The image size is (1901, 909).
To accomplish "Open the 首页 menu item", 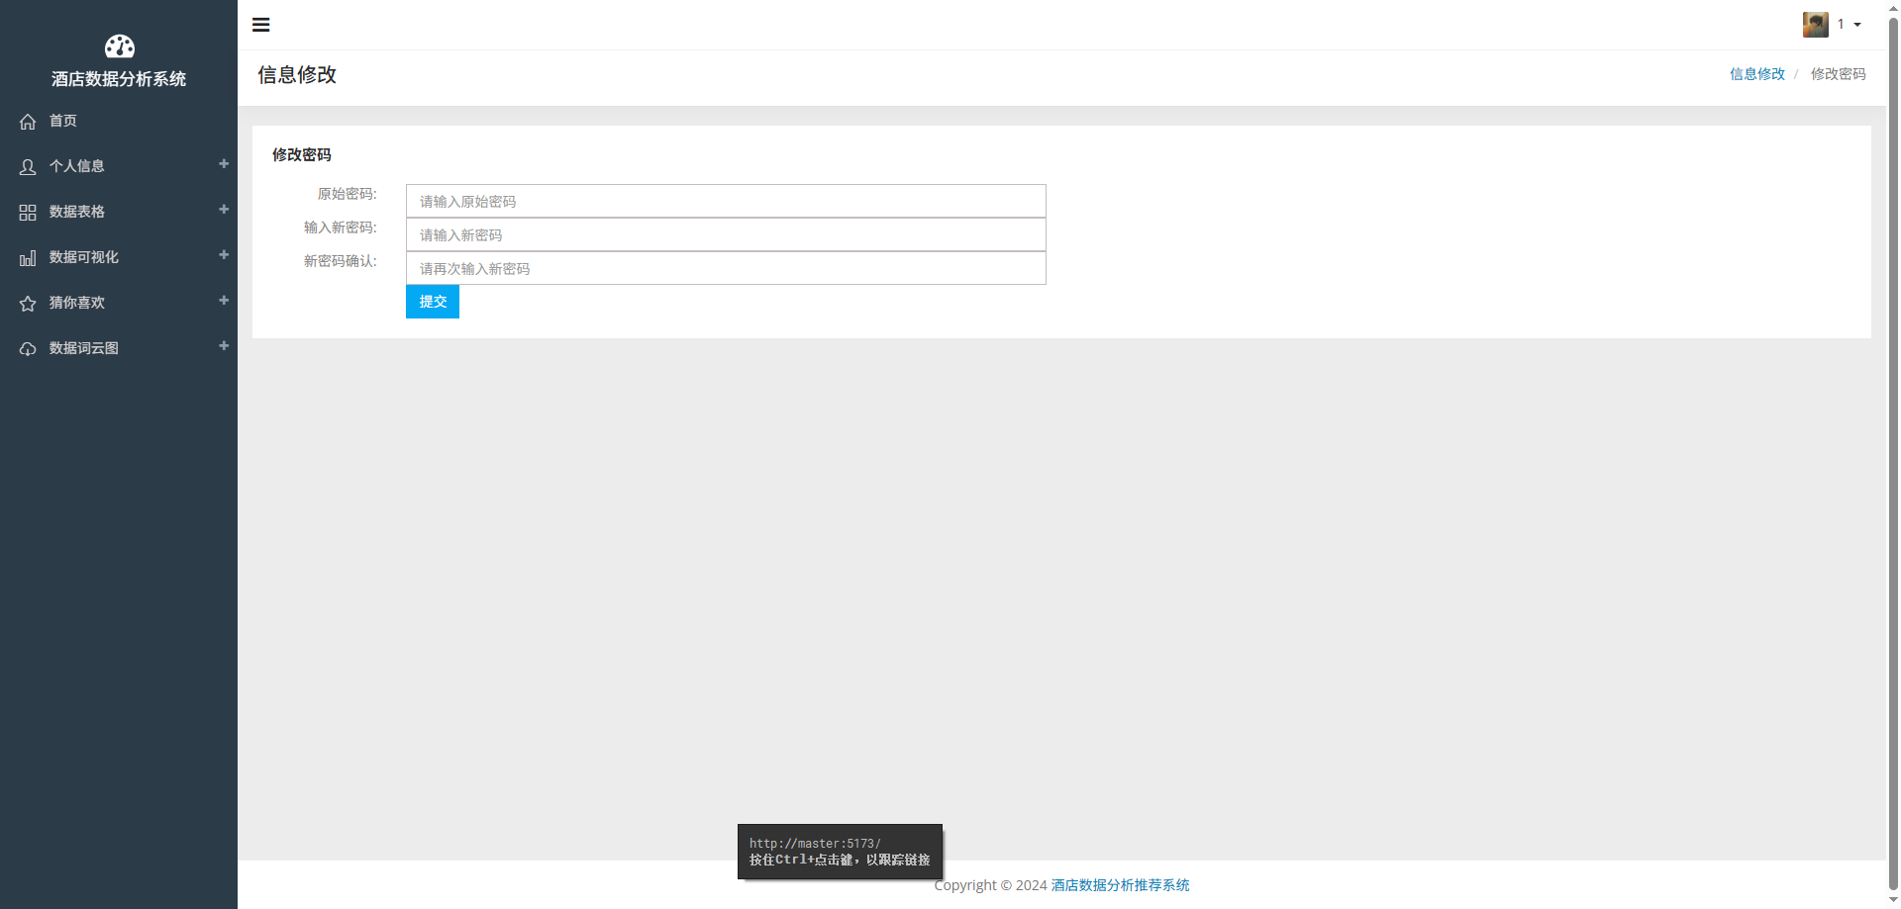I will click(x=63, y=121).
